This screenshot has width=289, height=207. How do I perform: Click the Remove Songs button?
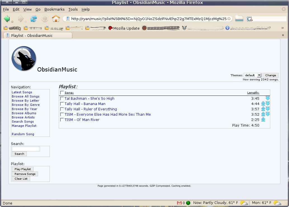point(25,174)
